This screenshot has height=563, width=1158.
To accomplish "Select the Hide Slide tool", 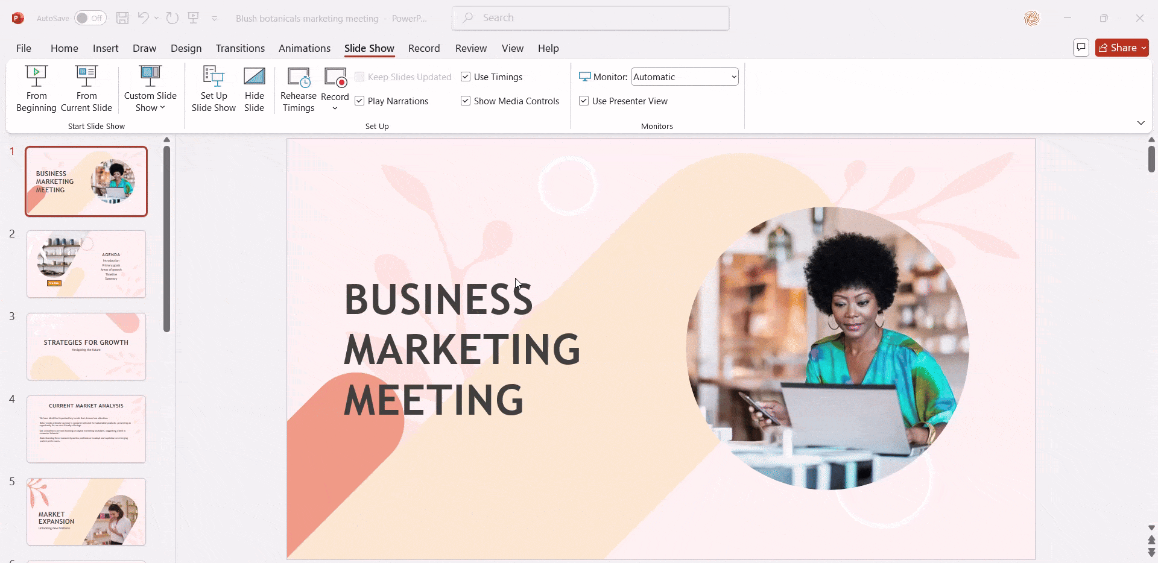I will pyautogui.click(x=254, y=89).
